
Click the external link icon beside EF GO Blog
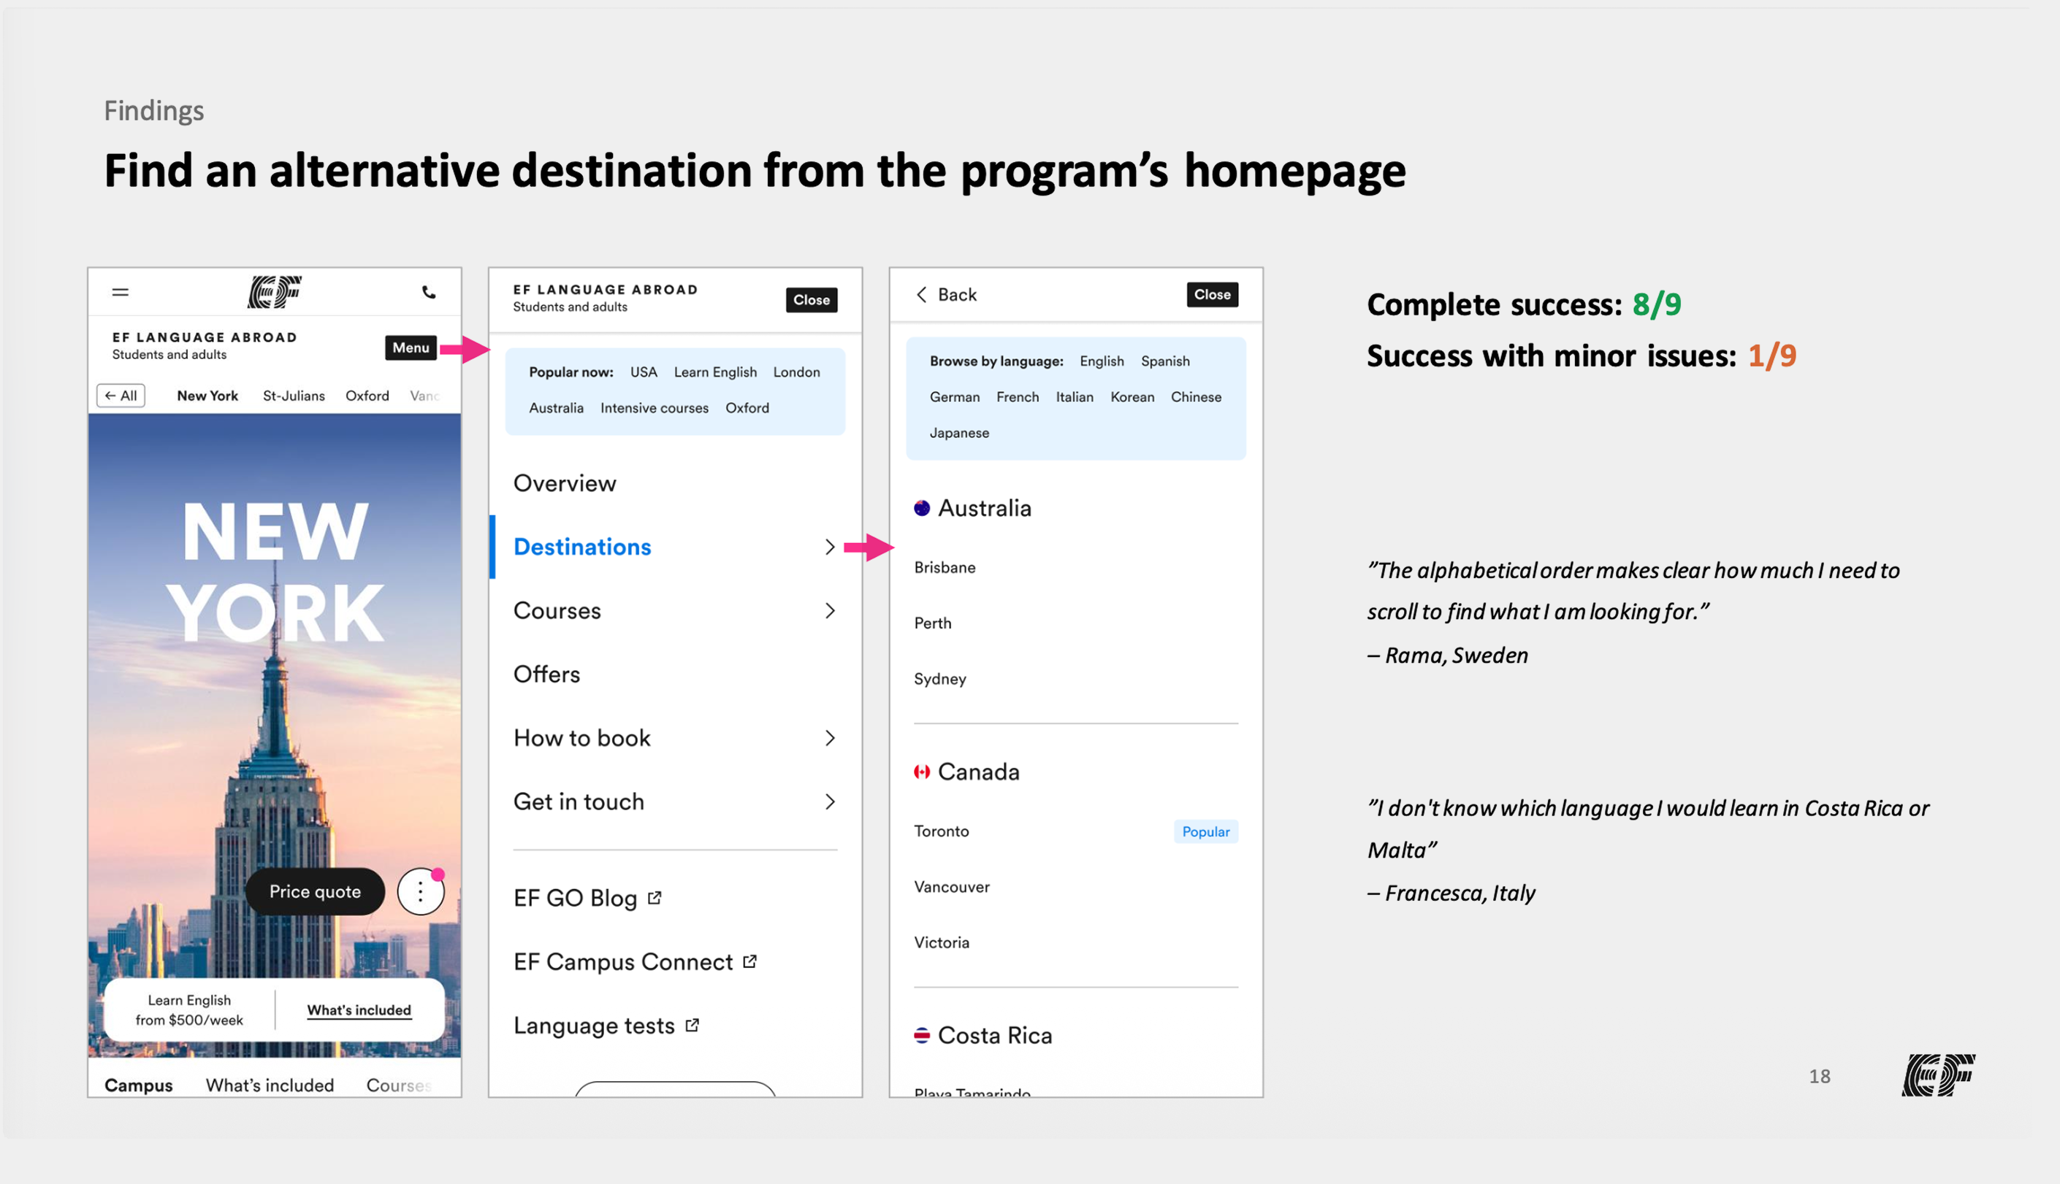[x=655, y=897]
